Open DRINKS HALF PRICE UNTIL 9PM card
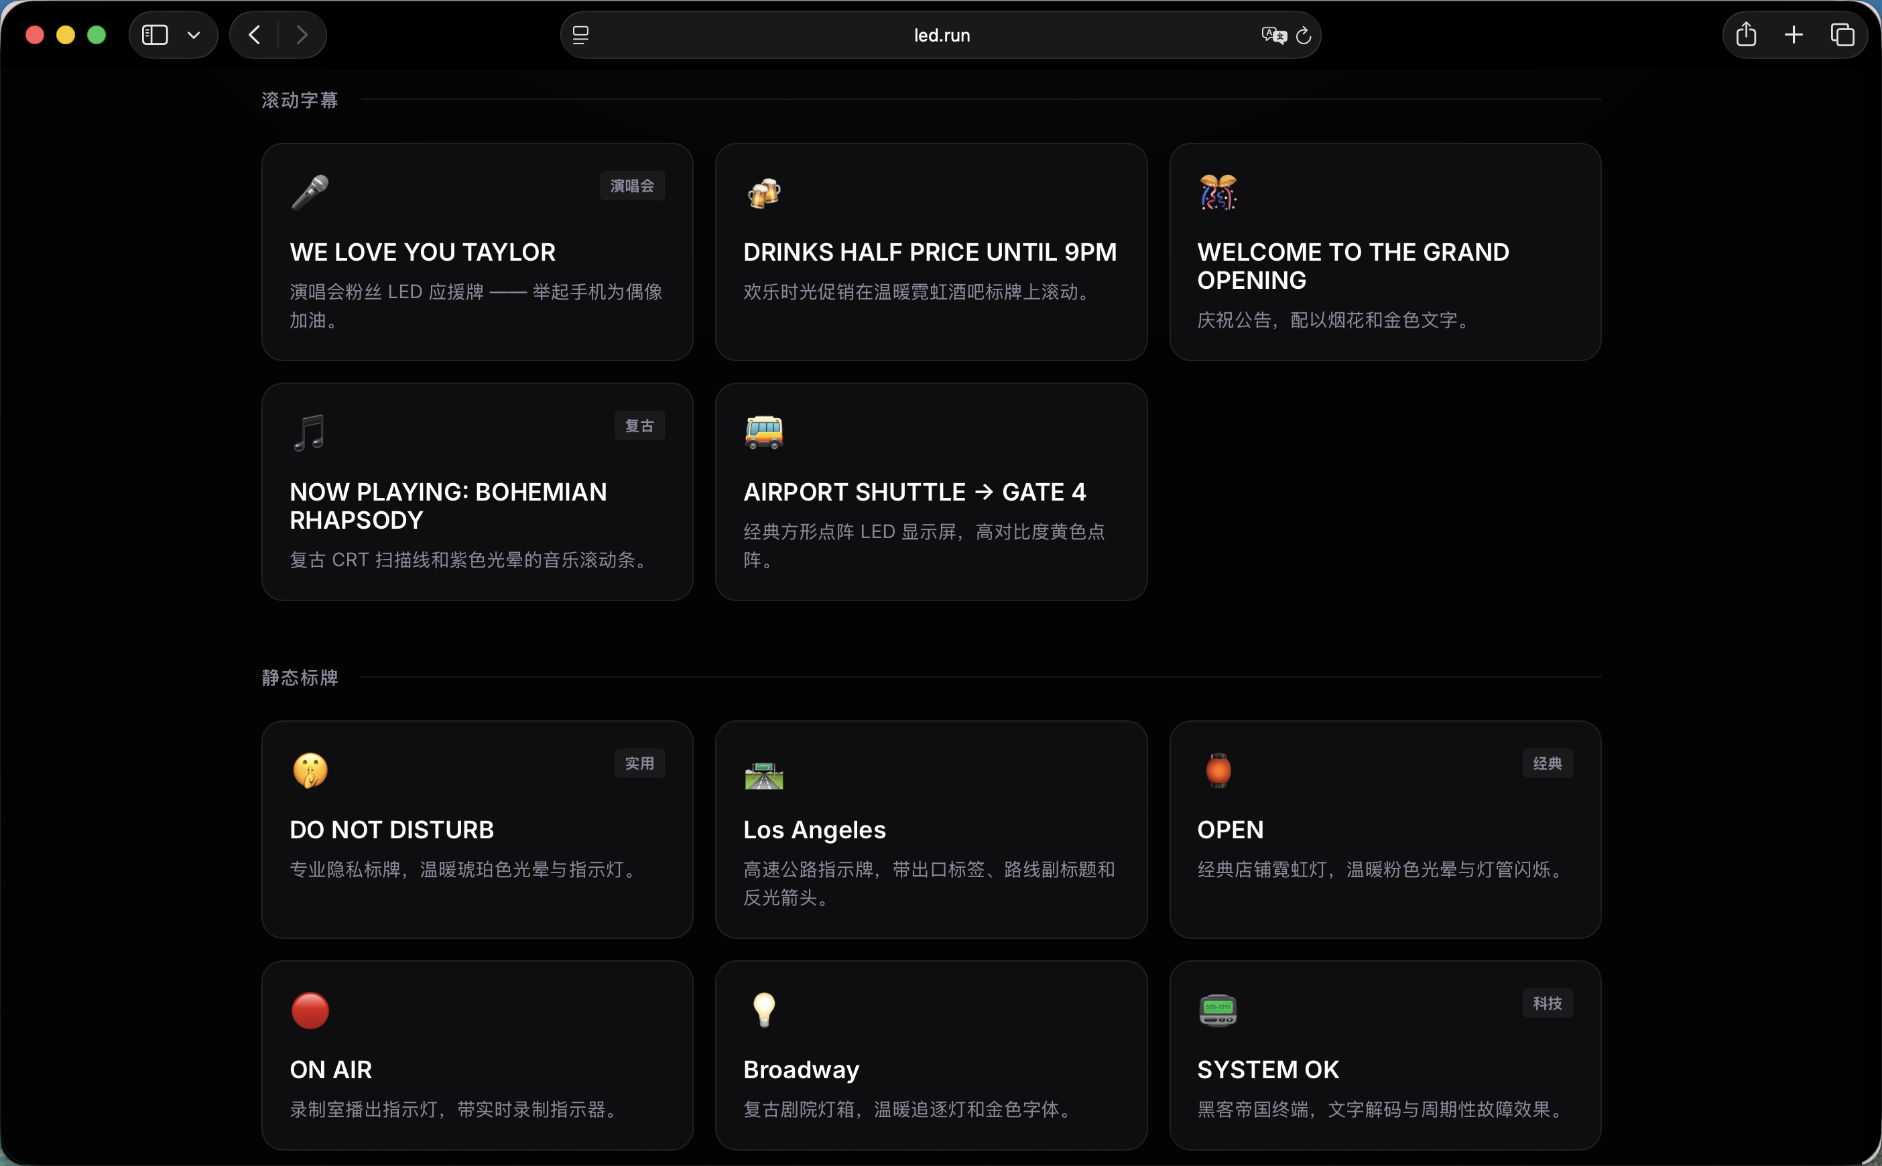Image resolution: width=1882 pixels, height=1166 pixels. (930, 251)
